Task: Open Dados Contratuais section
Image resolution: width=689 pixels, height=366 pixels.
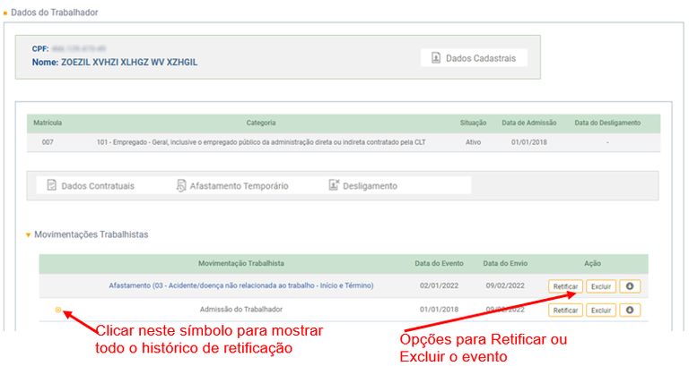Action: [91, 186]
